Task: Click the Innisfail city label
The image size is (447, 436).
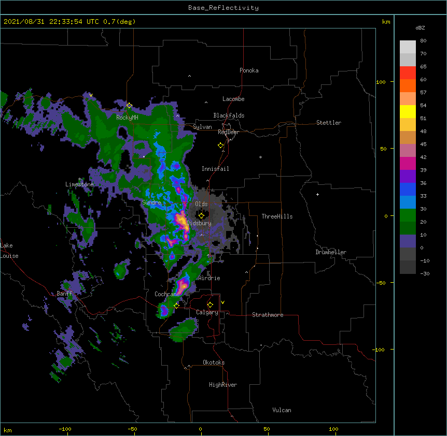Action: (x=215, y=169)
